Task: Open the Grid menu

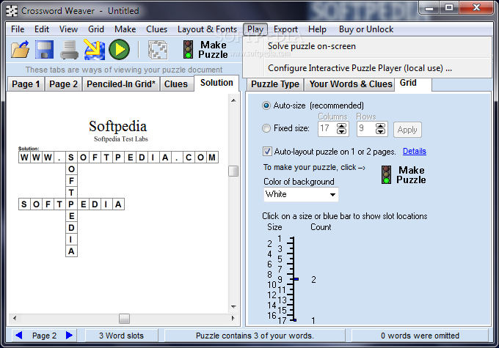Action: pyautogui.click(x=96, y=29)
